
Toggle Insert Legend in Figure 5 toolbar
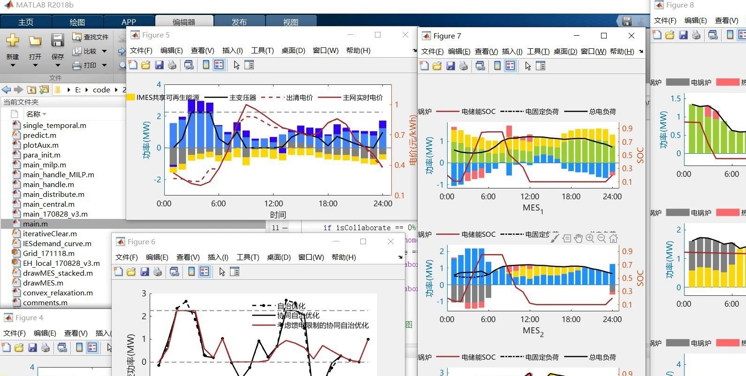[x=219, y=65]
